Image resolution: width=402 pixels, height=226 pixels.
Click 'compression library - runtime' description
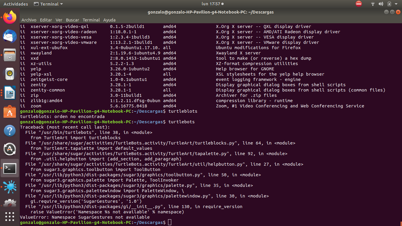click(x=254, y=101)
